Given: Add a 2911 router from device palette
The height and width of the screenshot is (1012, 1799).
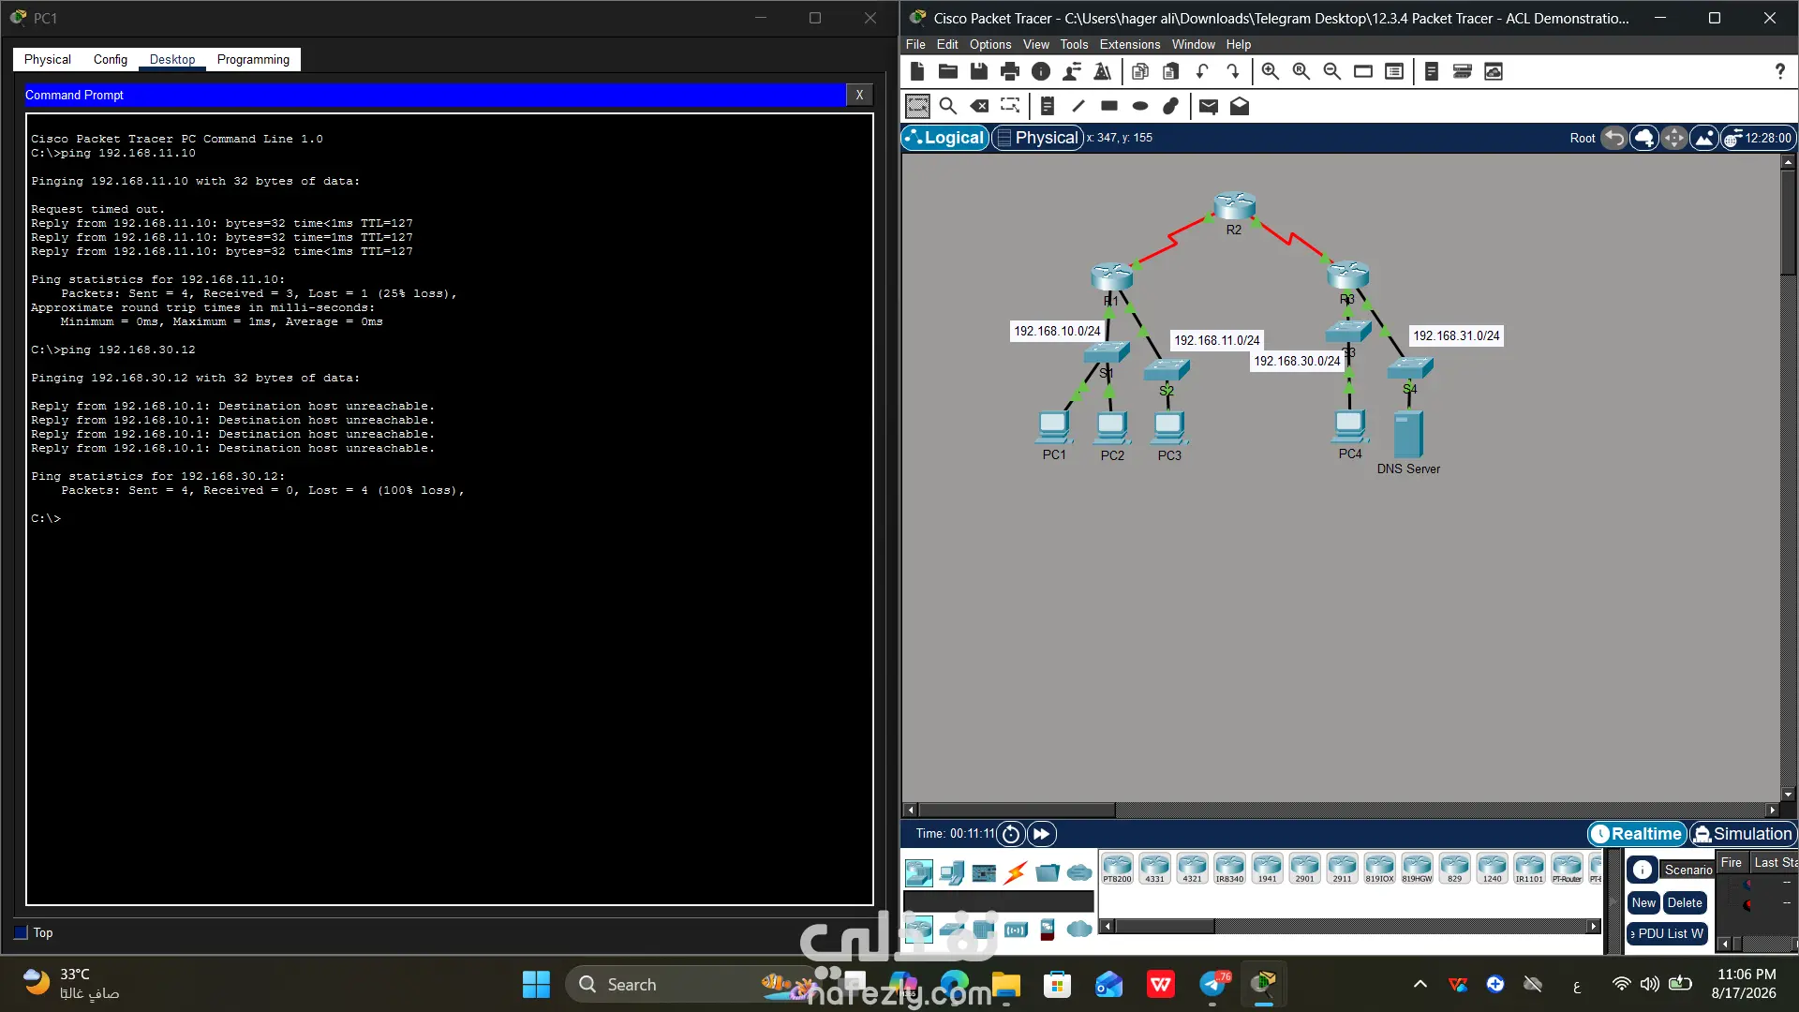Looking at the screenshot, I should (1342, 869).
